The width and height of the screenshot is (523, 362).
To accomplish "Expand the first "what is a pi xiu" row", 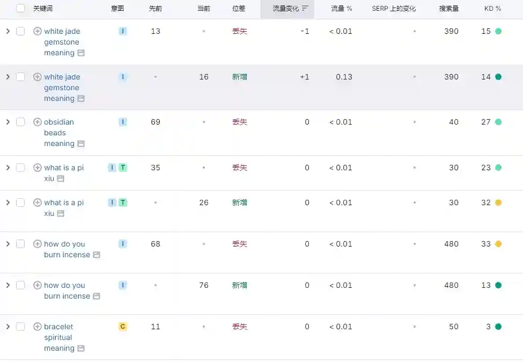I will 8,167.
